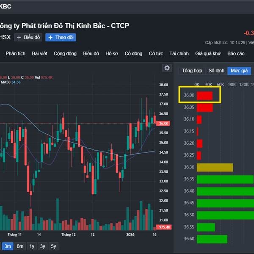Switch to the Tổng hợp panel tab
254x254 pixels.
[192, 71]
